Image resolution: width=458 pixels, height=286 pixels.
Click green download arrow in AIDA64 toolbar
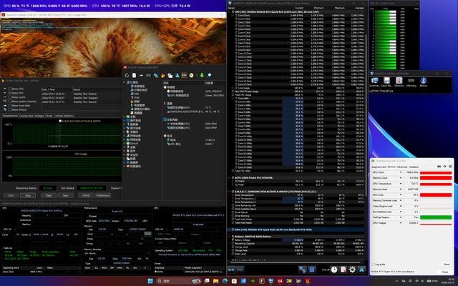coord(202,75)
